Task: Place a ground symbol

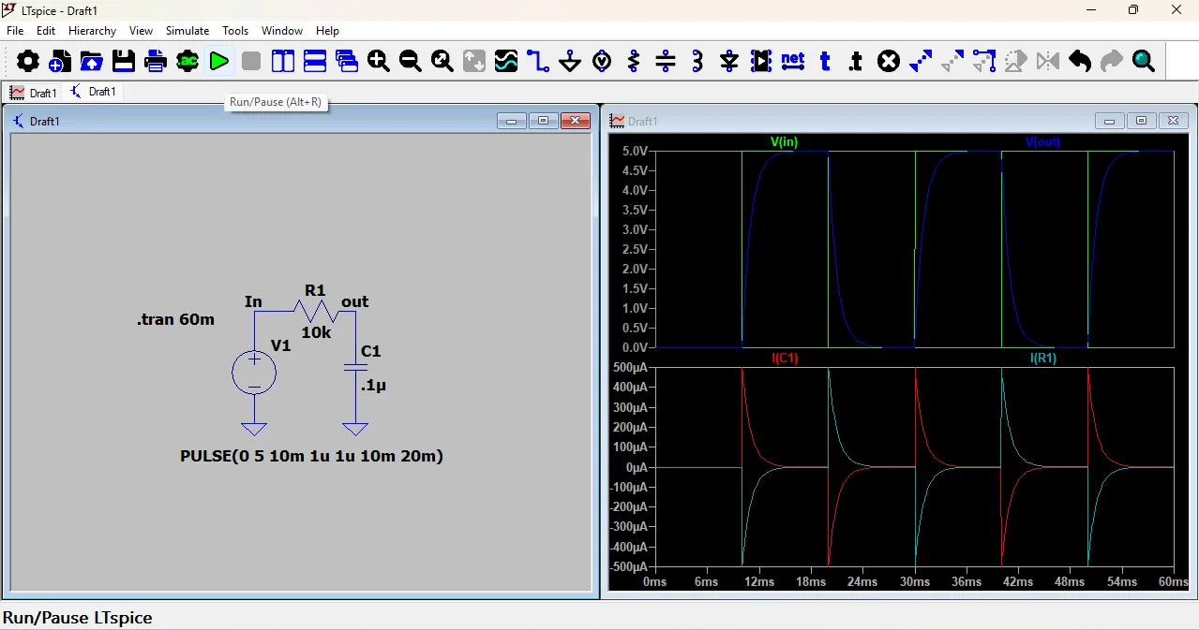Action: pyautogui.click(x=570, y=62)
